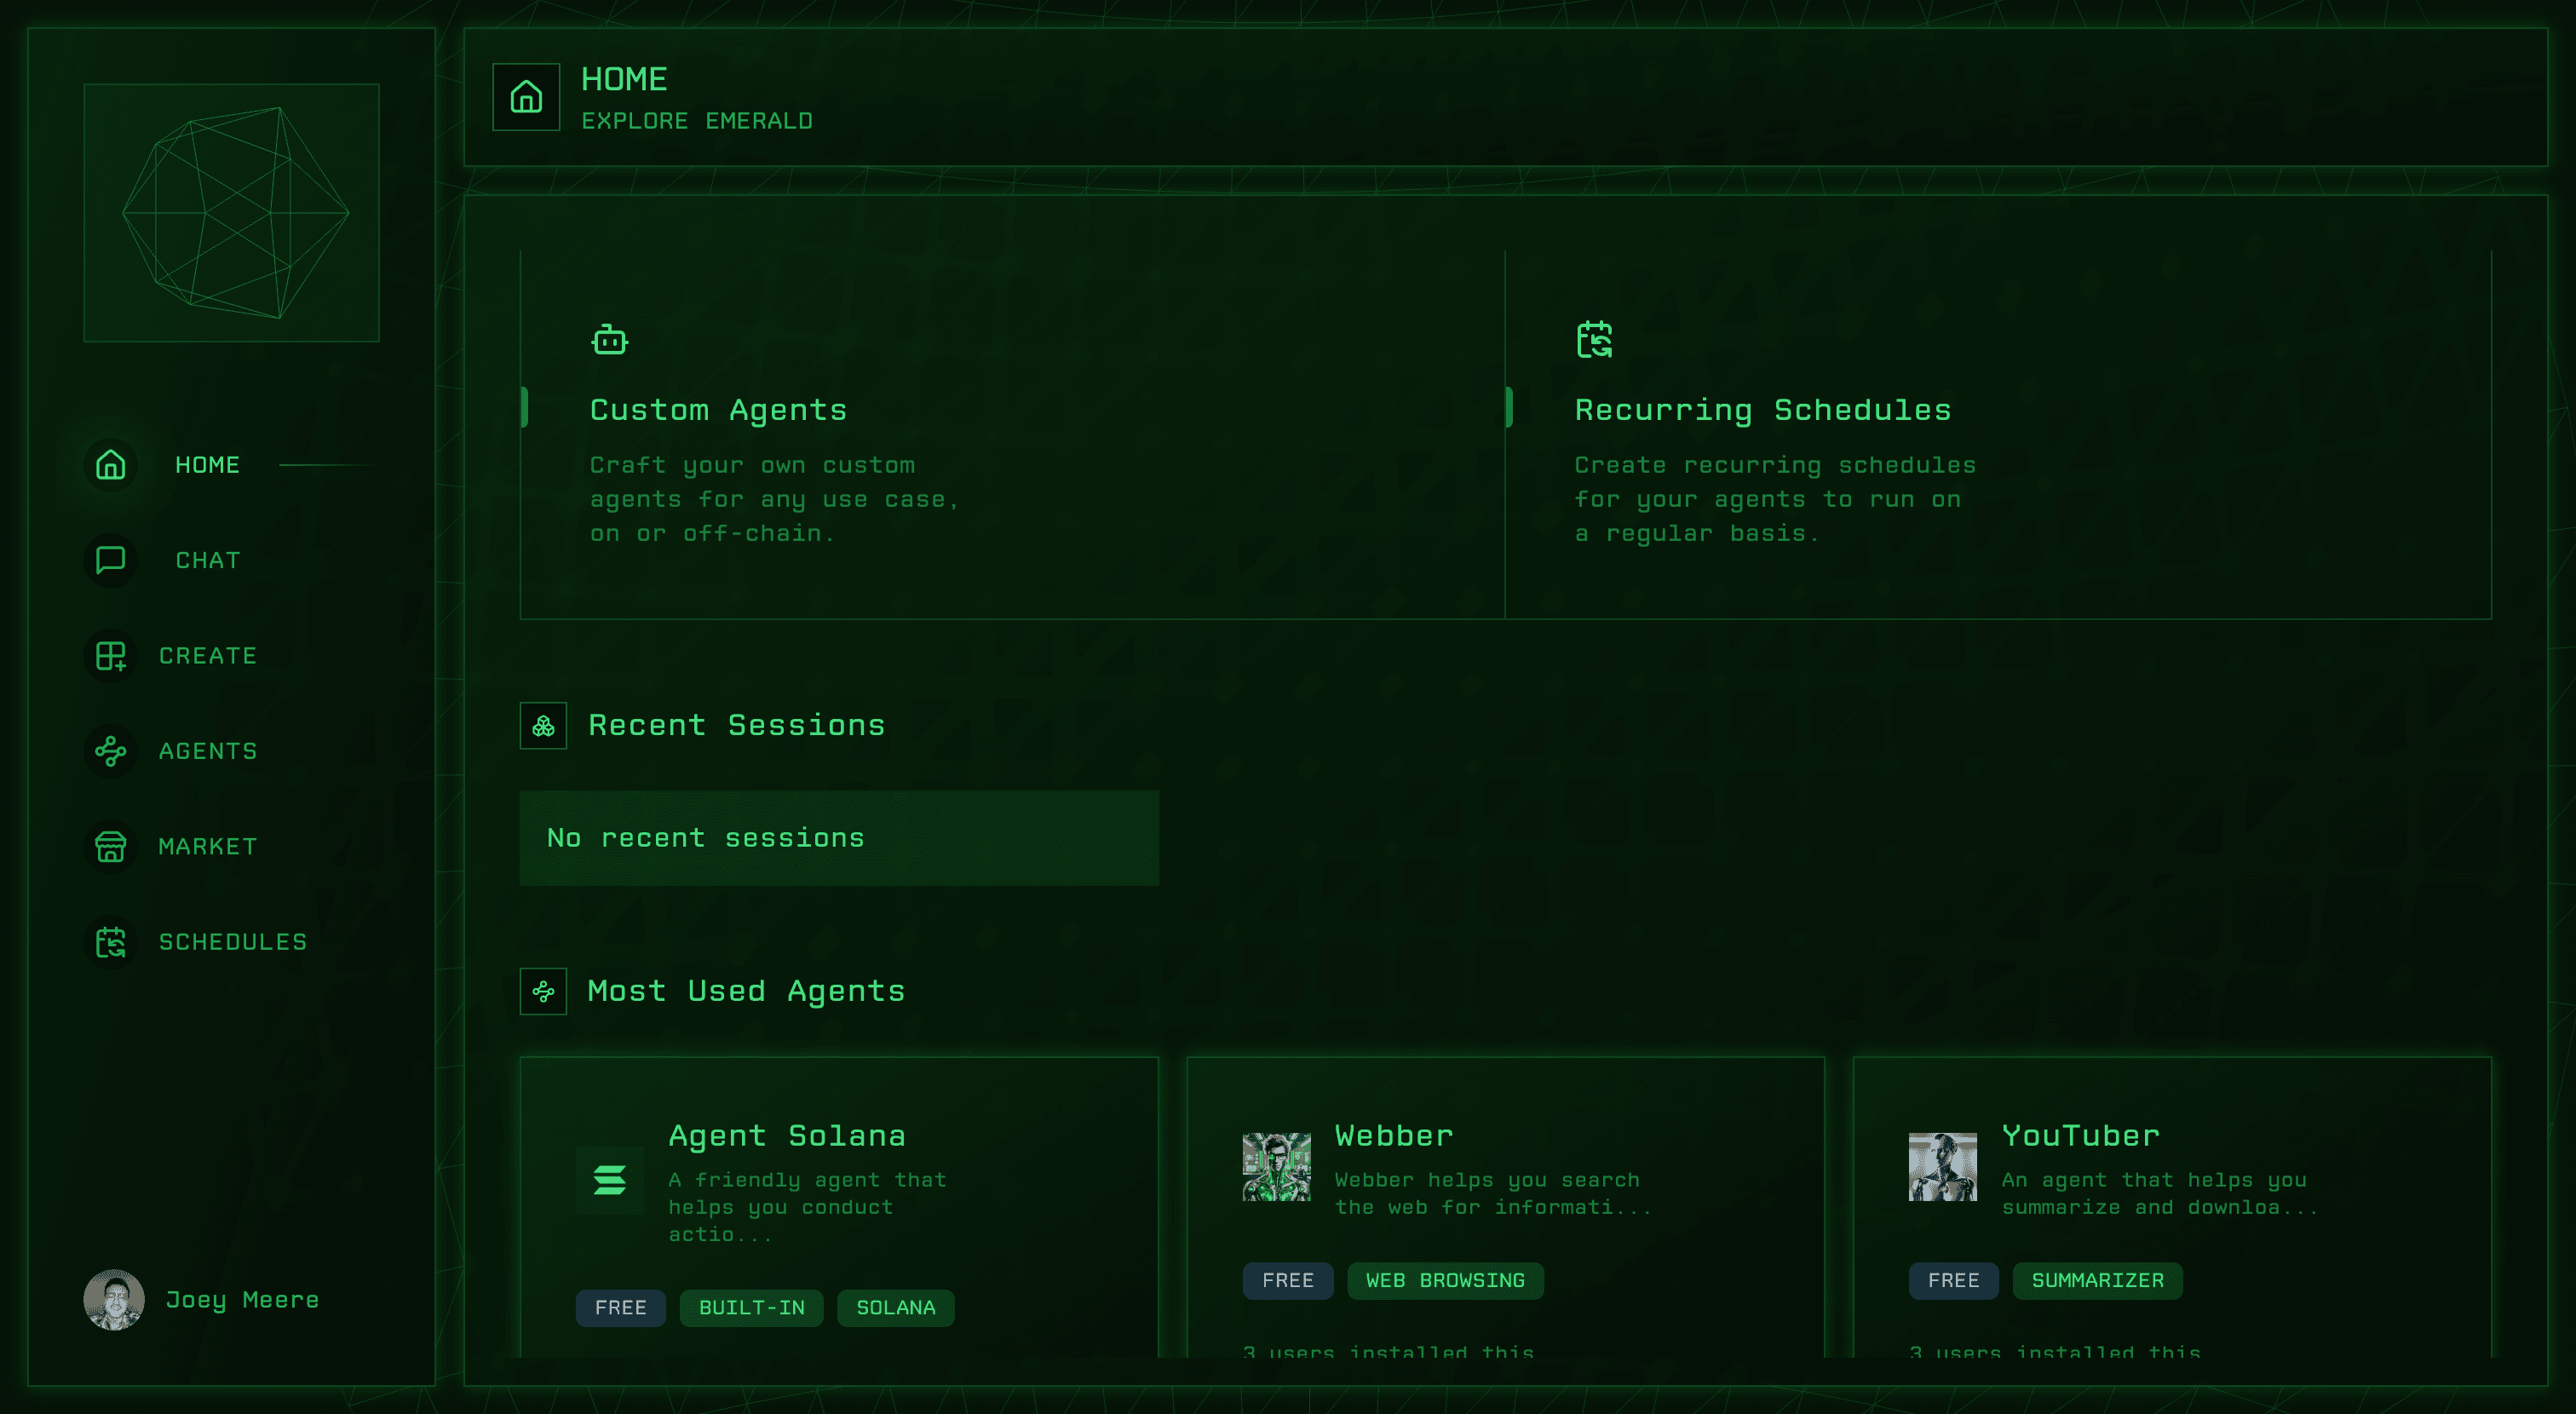Click the home icon in page header
This screenshot has height=1414, width=2576.
click(526, 97)
